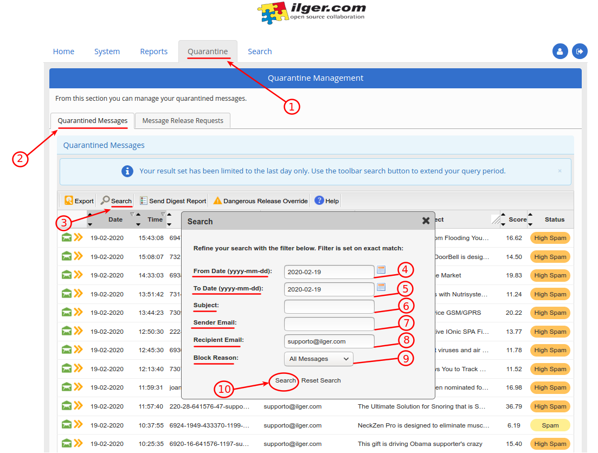Image resolution: width=598 pixels, height=453 pixels.
Task: Click envelope icon in 14:33:03 row
Action: pyautogui.click(x=67, y=275)
